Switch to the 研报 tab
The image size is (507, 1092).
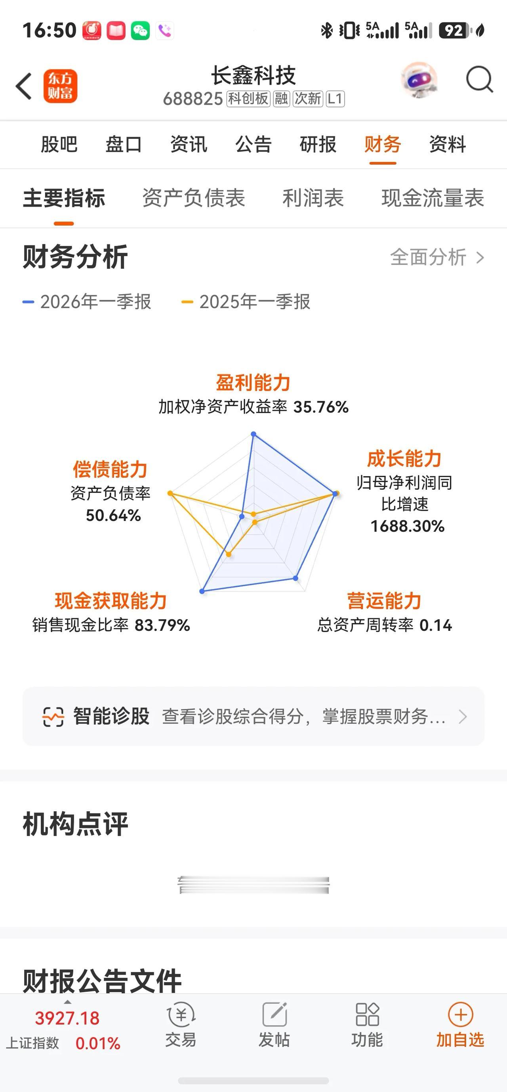[318, 144]
